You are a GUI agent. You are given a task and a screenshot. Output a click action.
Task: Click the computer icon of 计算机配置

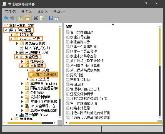click(x=11, y=30)
